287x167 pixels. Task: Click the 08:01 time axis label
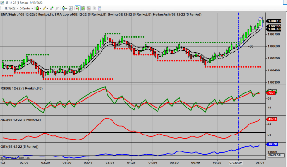point(260,162)
